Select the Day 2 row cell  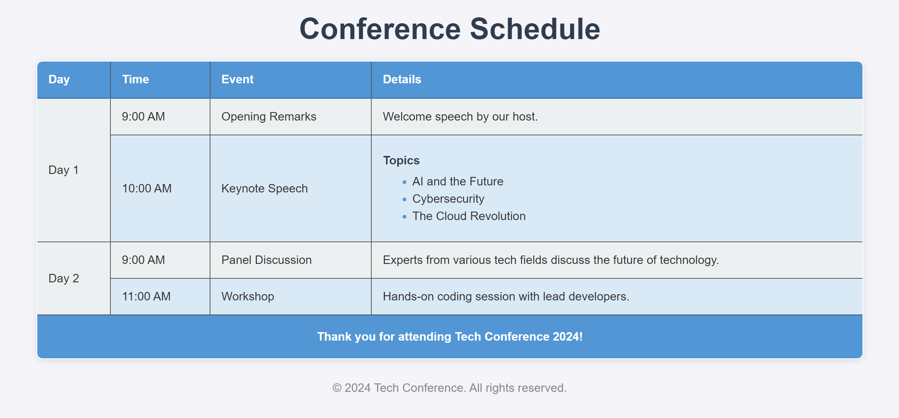74,278
